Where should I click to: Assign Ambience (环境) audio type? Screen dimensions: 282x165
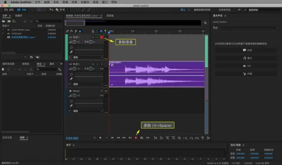[246, 74]
